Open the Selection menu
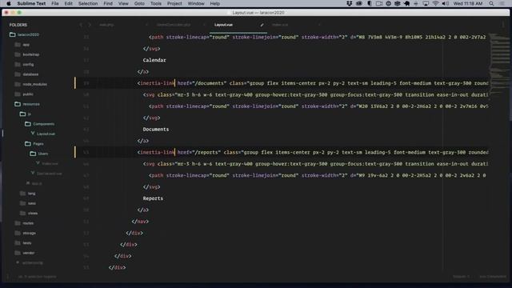 point(88,3)
